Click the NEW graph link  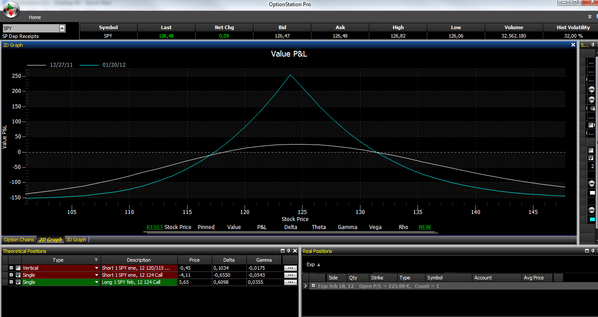click(425, 227)
